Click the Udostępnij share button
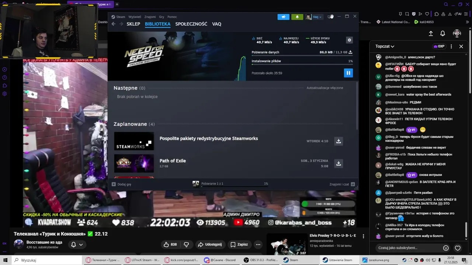The image size is (472, 265). point(210,244)
